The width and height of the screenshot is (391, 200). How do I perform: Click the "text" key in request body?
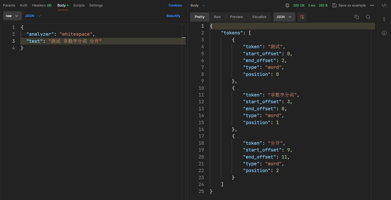[35, 41]
